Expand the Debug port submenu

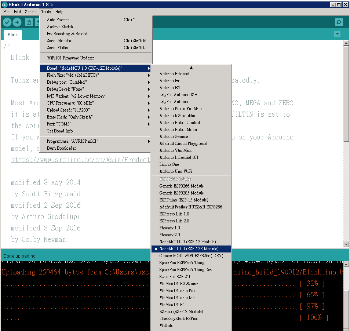click(95, 82)
